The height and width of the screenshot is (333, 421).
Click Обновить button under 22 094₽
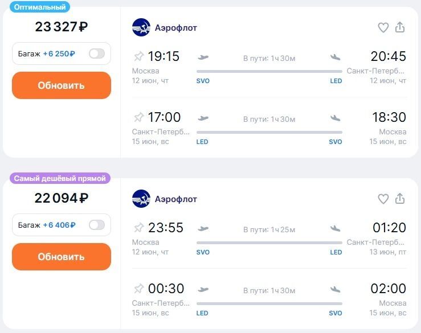[62, 257]
